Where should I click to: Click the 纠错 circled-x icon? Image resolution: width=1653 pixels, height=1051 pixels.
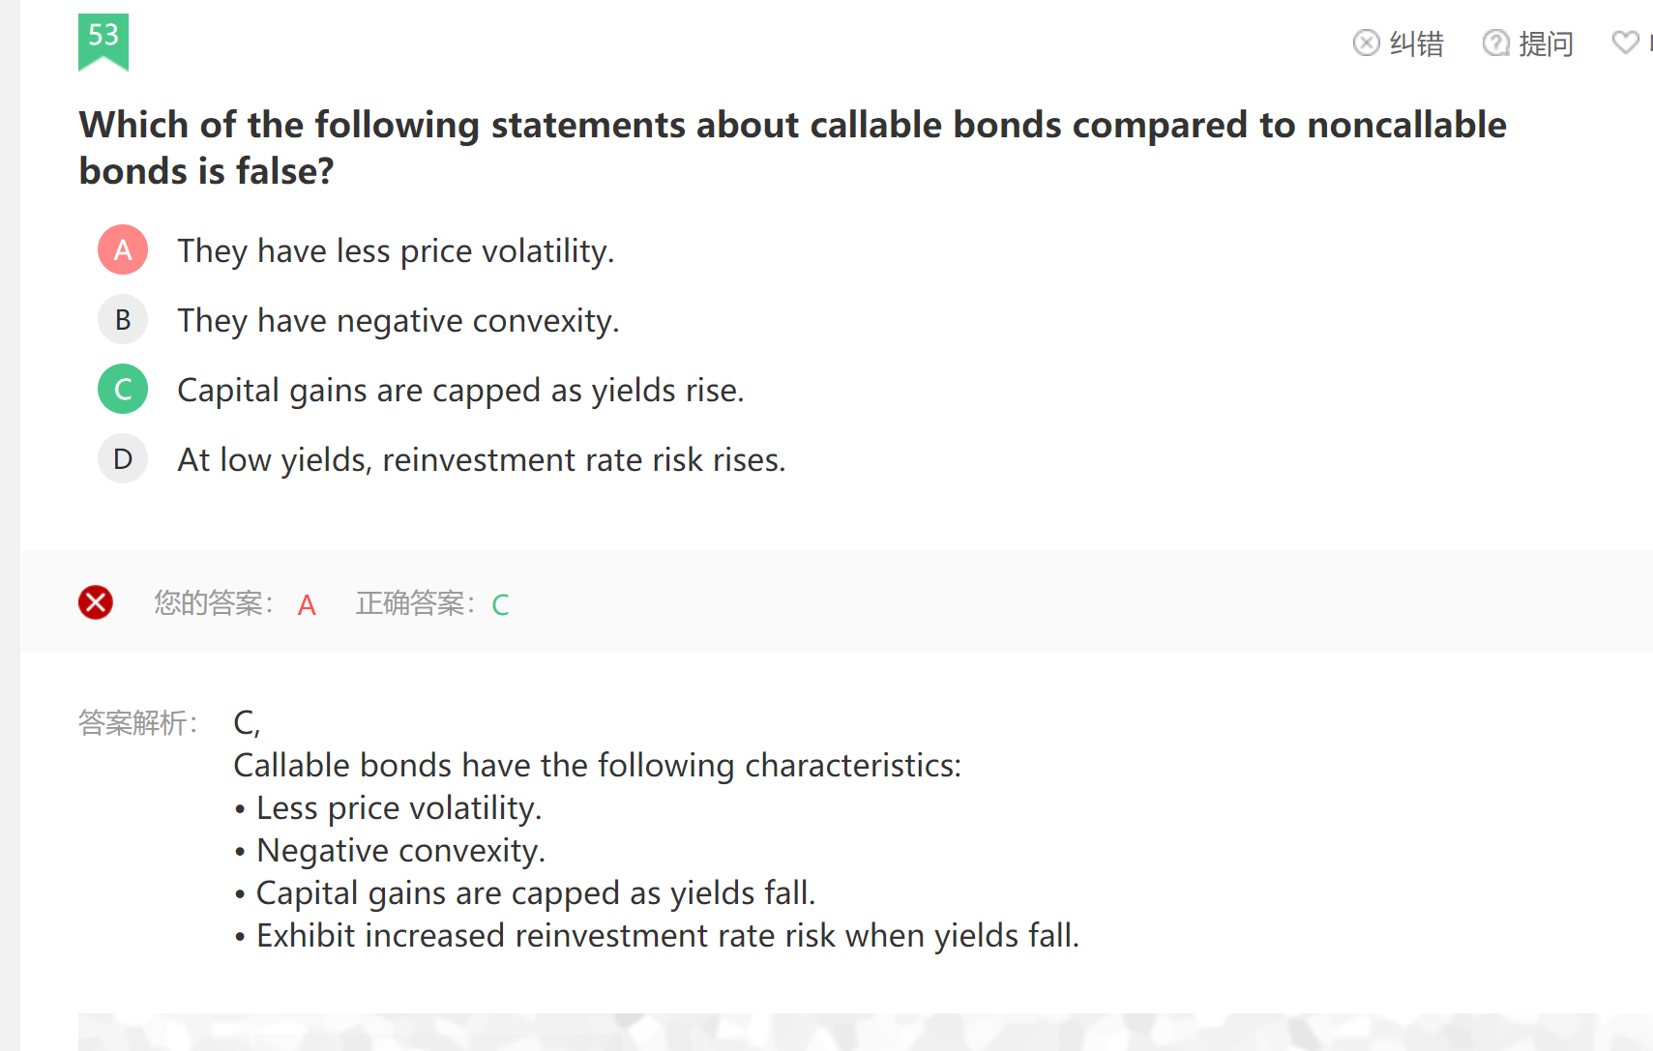(x=1366, y=43)
